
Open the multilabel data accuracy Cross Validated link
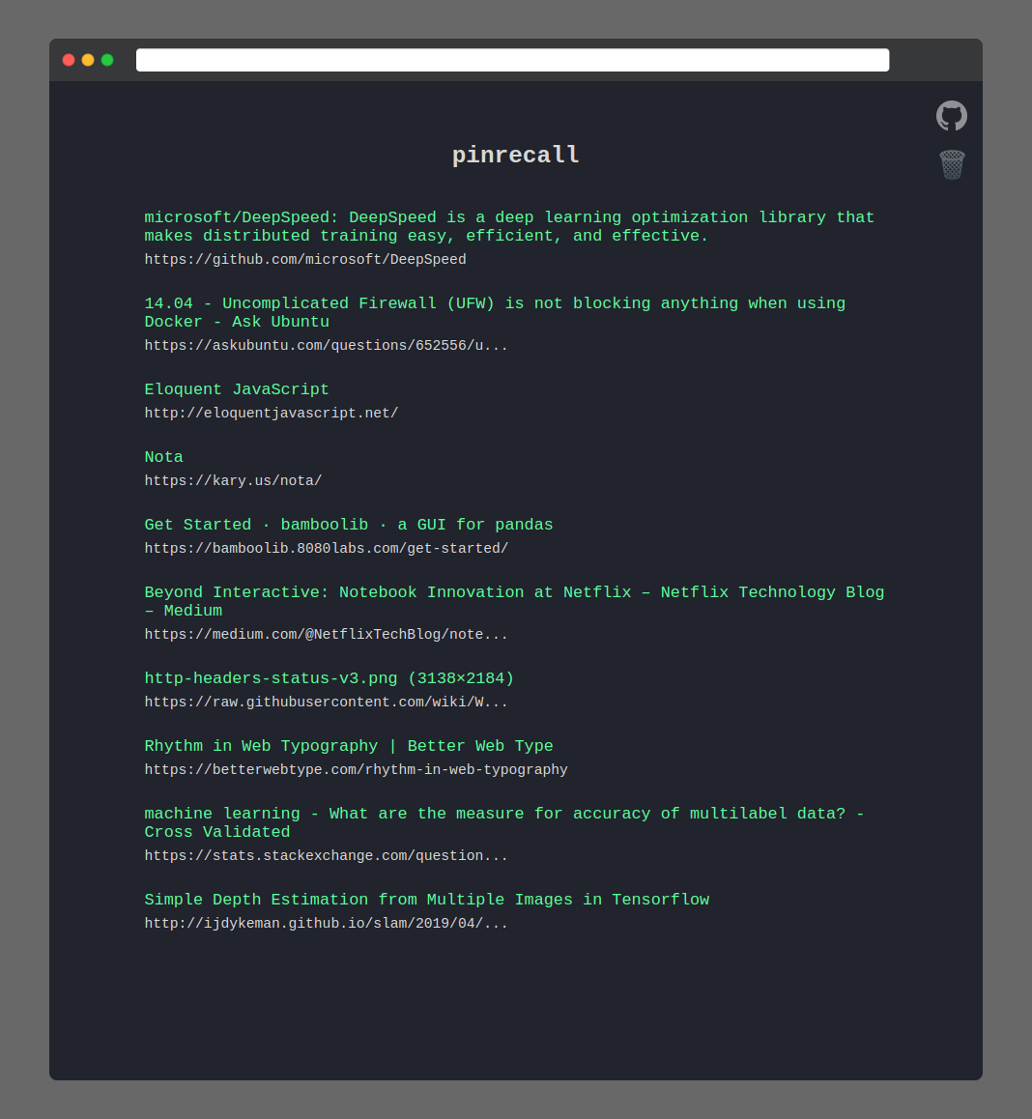pyautogui.click(x=503, y=823)
